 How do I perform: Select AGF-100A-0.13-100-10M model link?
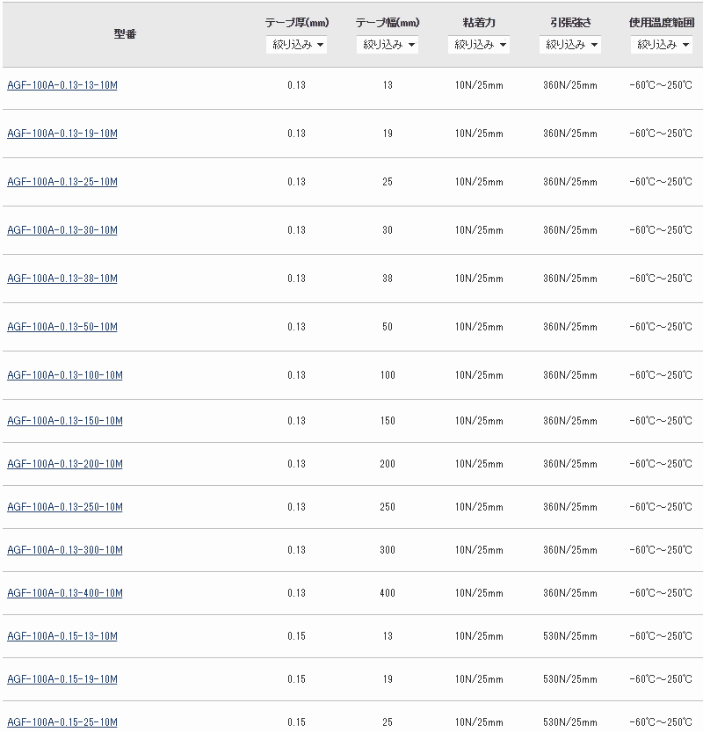click(x=65, y=375)
